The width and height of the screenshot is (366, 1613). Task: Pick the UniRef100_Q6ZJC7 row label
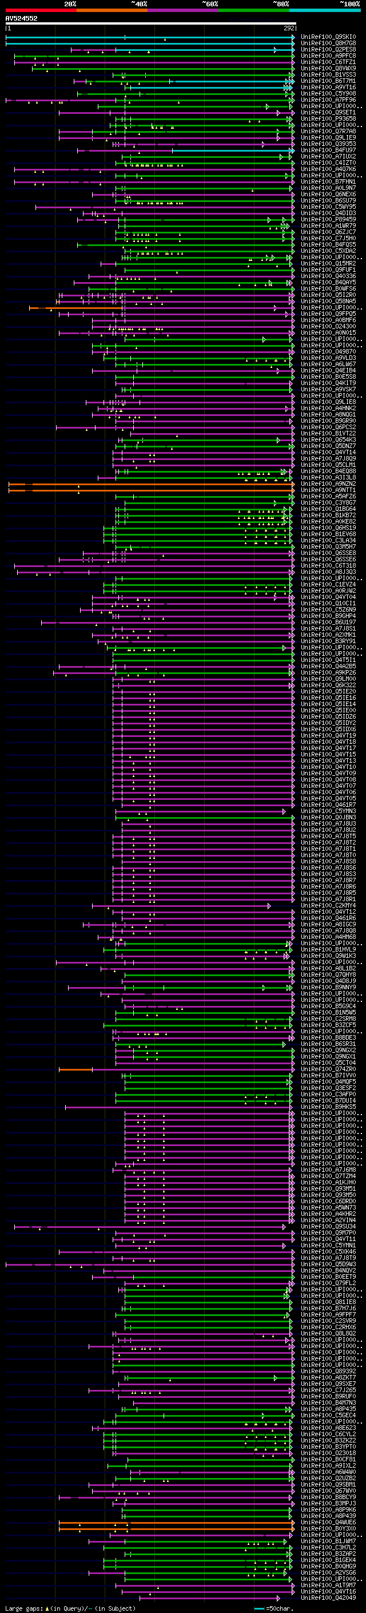tap(328, 232)
